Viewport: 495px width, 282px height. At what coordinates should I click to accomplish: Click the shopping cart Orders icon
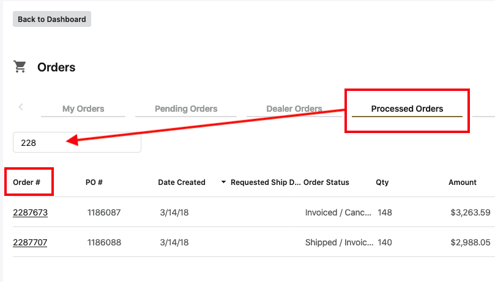[20, 67]
